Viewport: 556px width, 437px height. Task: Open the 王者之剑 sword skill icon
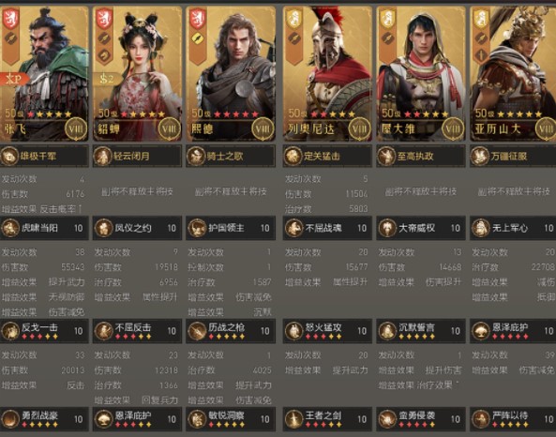pos(293,419)
